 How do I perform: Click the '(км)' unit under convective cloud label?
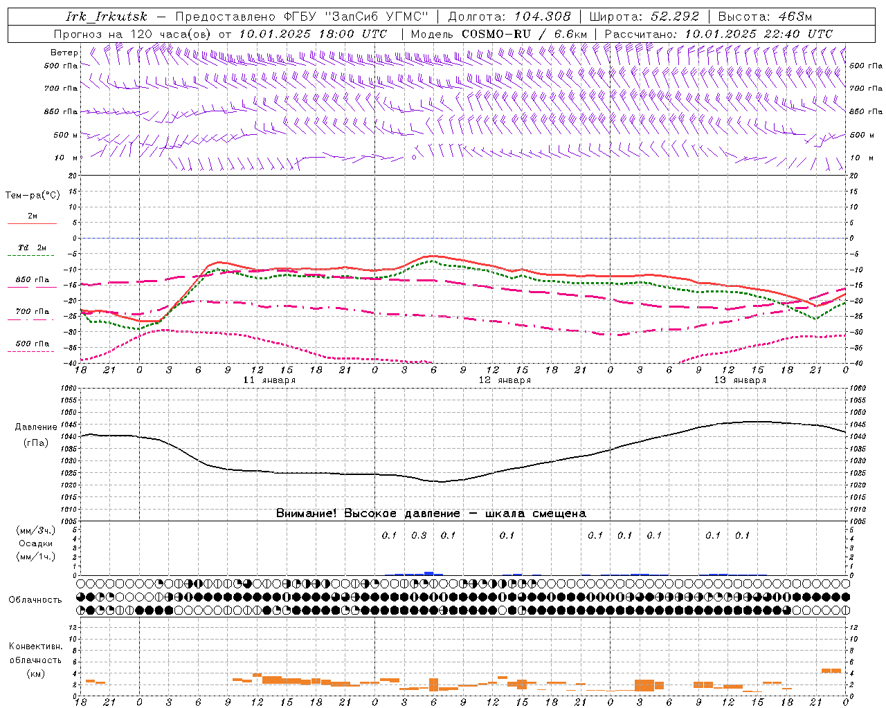click(36, 673)
